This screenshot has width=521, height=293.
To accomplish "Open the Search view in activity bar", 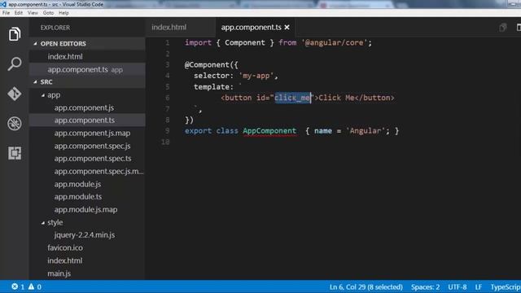I will tap(15, 63).
